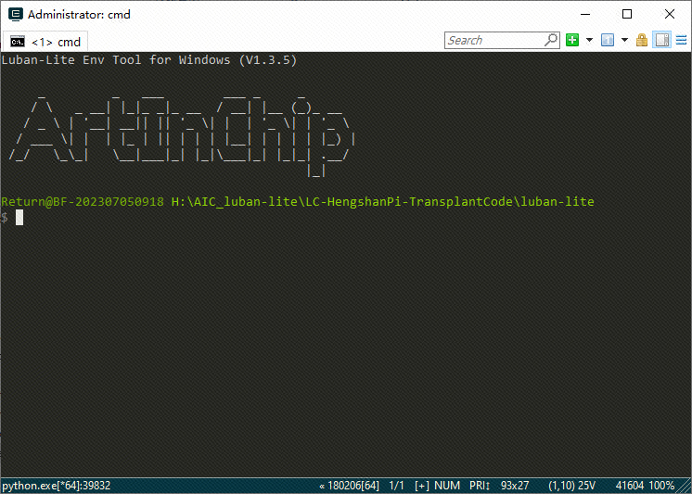Click the « 180206[64] status bar entry
This screenshot has height=494, width=692.
[x=349, y=486]
